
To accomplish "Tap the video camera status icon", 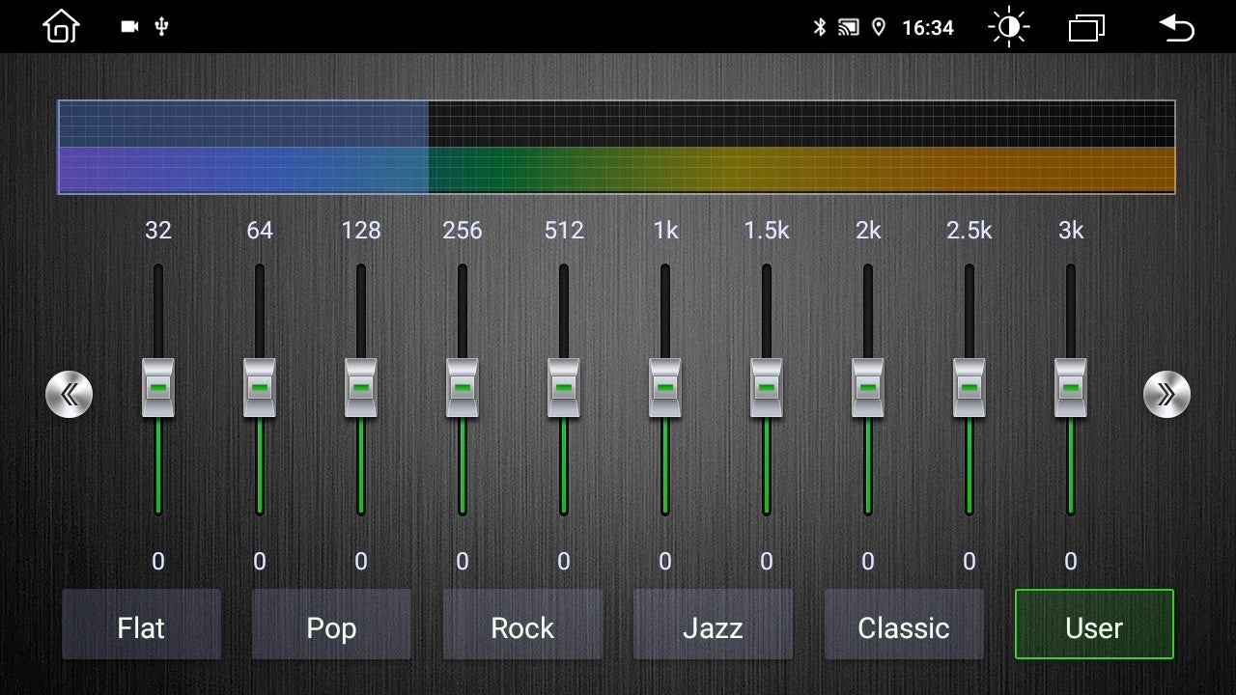I will 129,27.
